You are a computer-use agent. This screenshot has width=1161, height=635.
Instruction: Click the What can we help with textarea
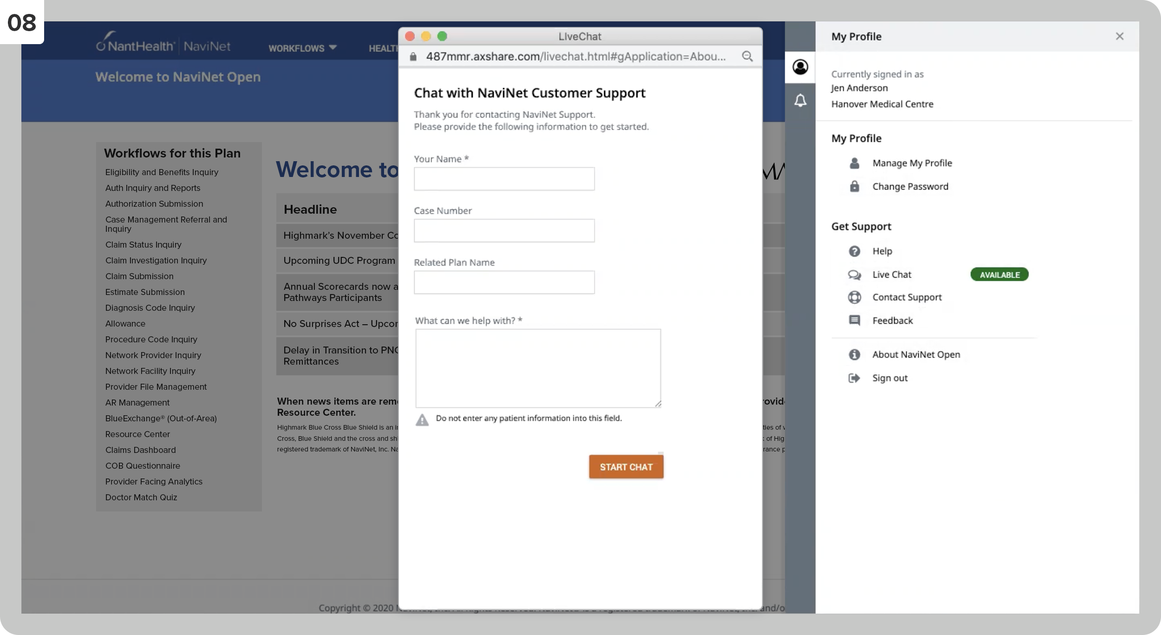(x=538, y=368)
